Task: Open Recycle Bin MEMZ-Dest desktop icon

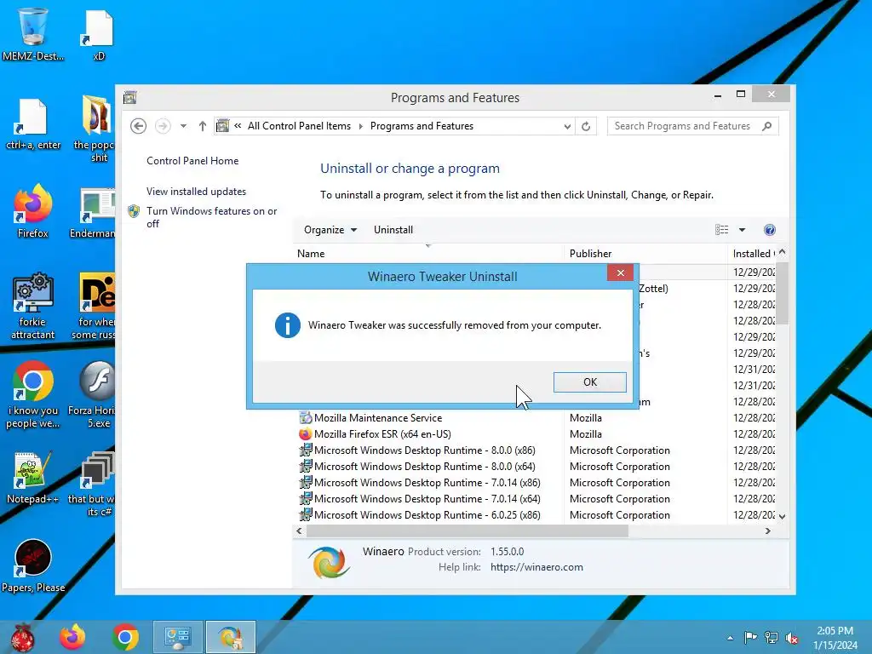Action: pyautogui.click(x=33, y=33)
